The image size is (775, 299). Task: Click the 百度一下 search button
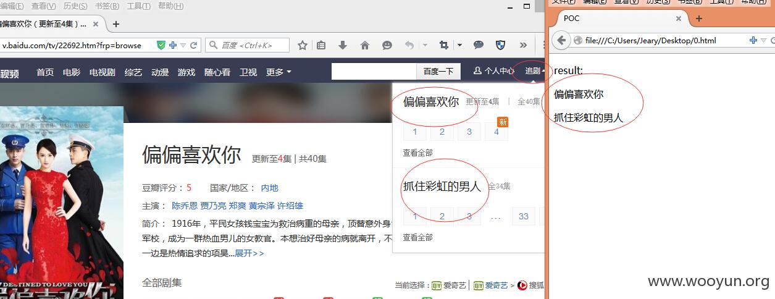click(x=438, y=71)
